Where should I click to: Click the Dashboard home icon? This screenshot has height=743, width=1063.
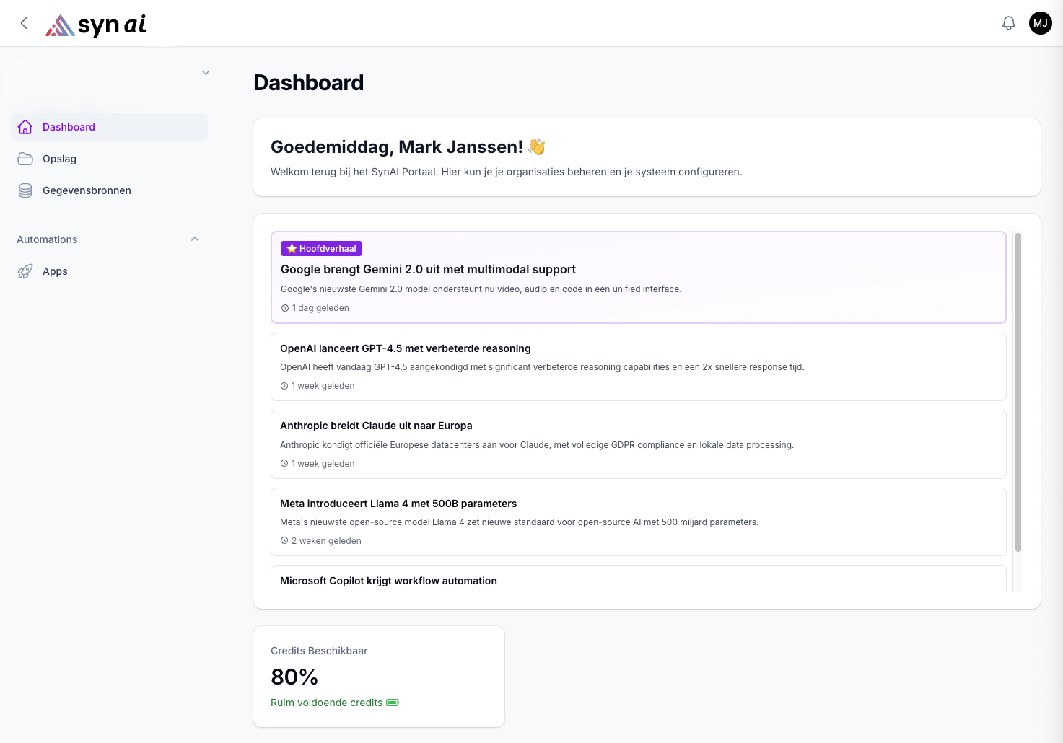[x=25, y=127]
